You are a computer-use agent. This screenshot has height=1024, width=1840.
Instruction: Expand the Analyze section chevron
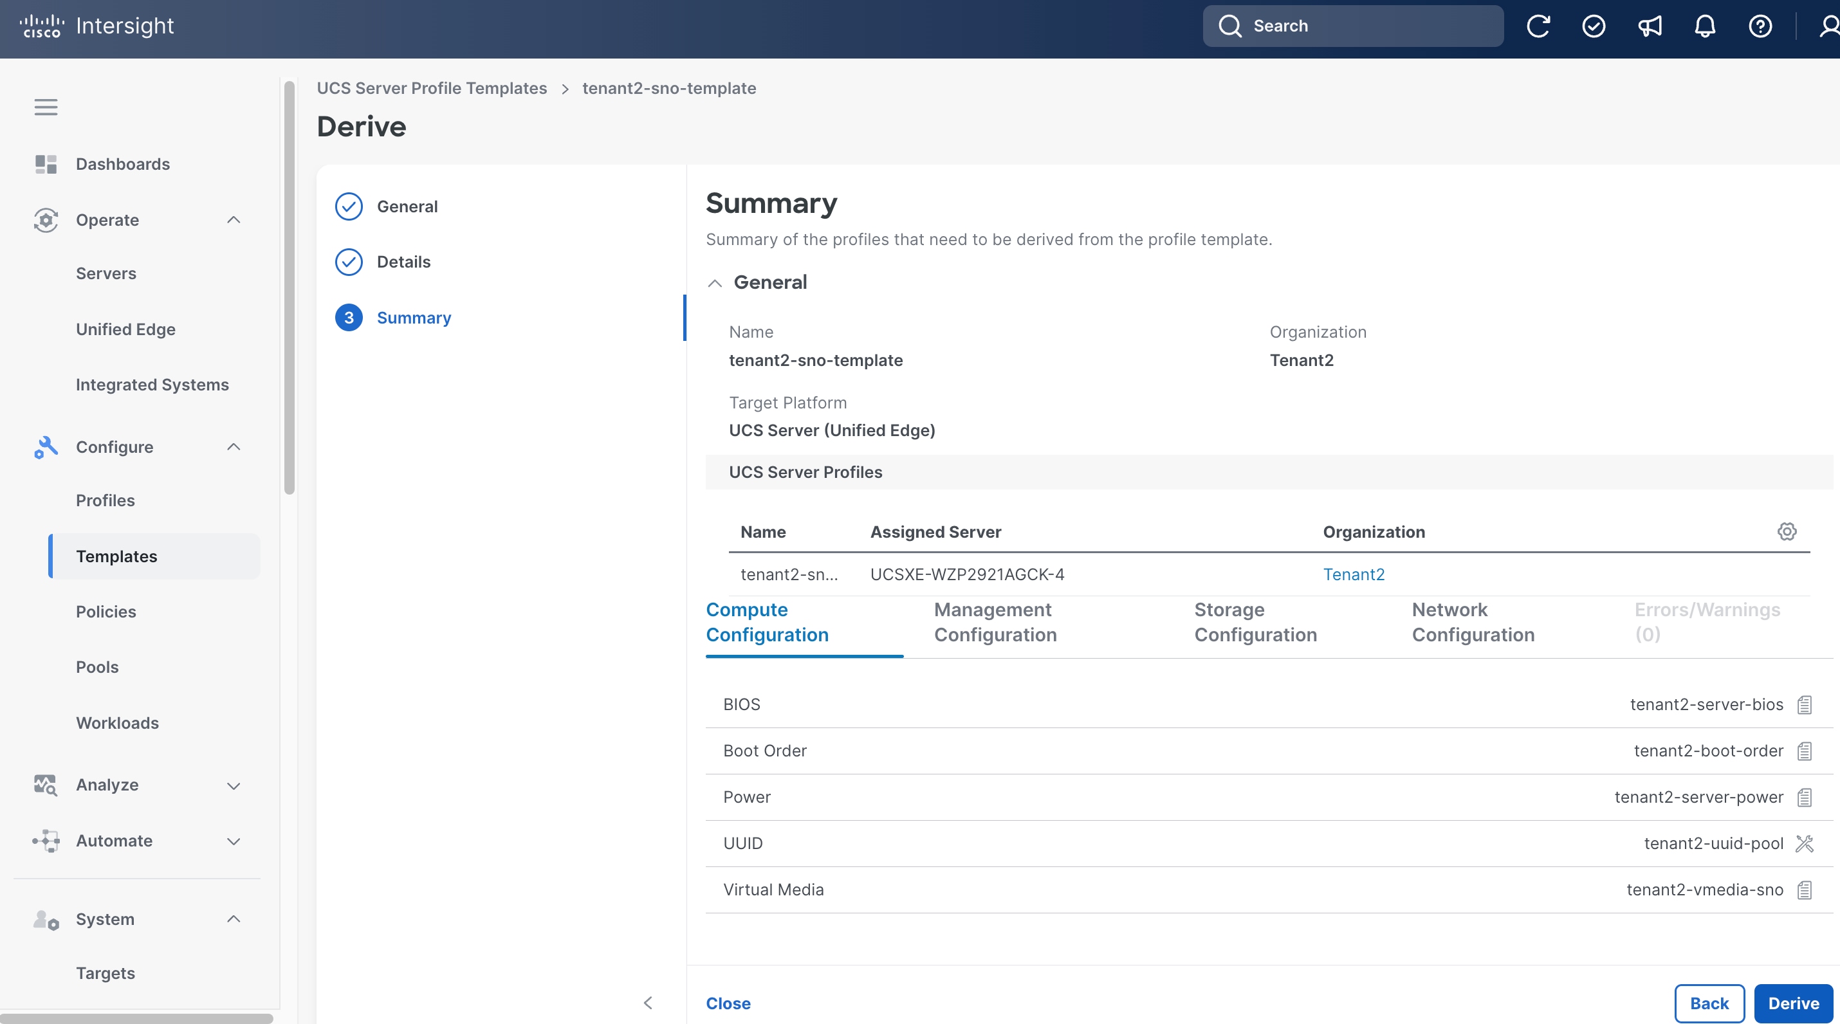[234, 785]
